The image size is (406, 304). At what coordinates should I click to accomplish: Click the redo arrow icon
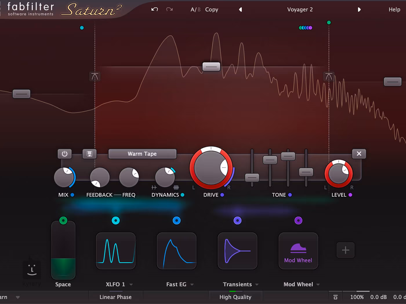point(170,9)
